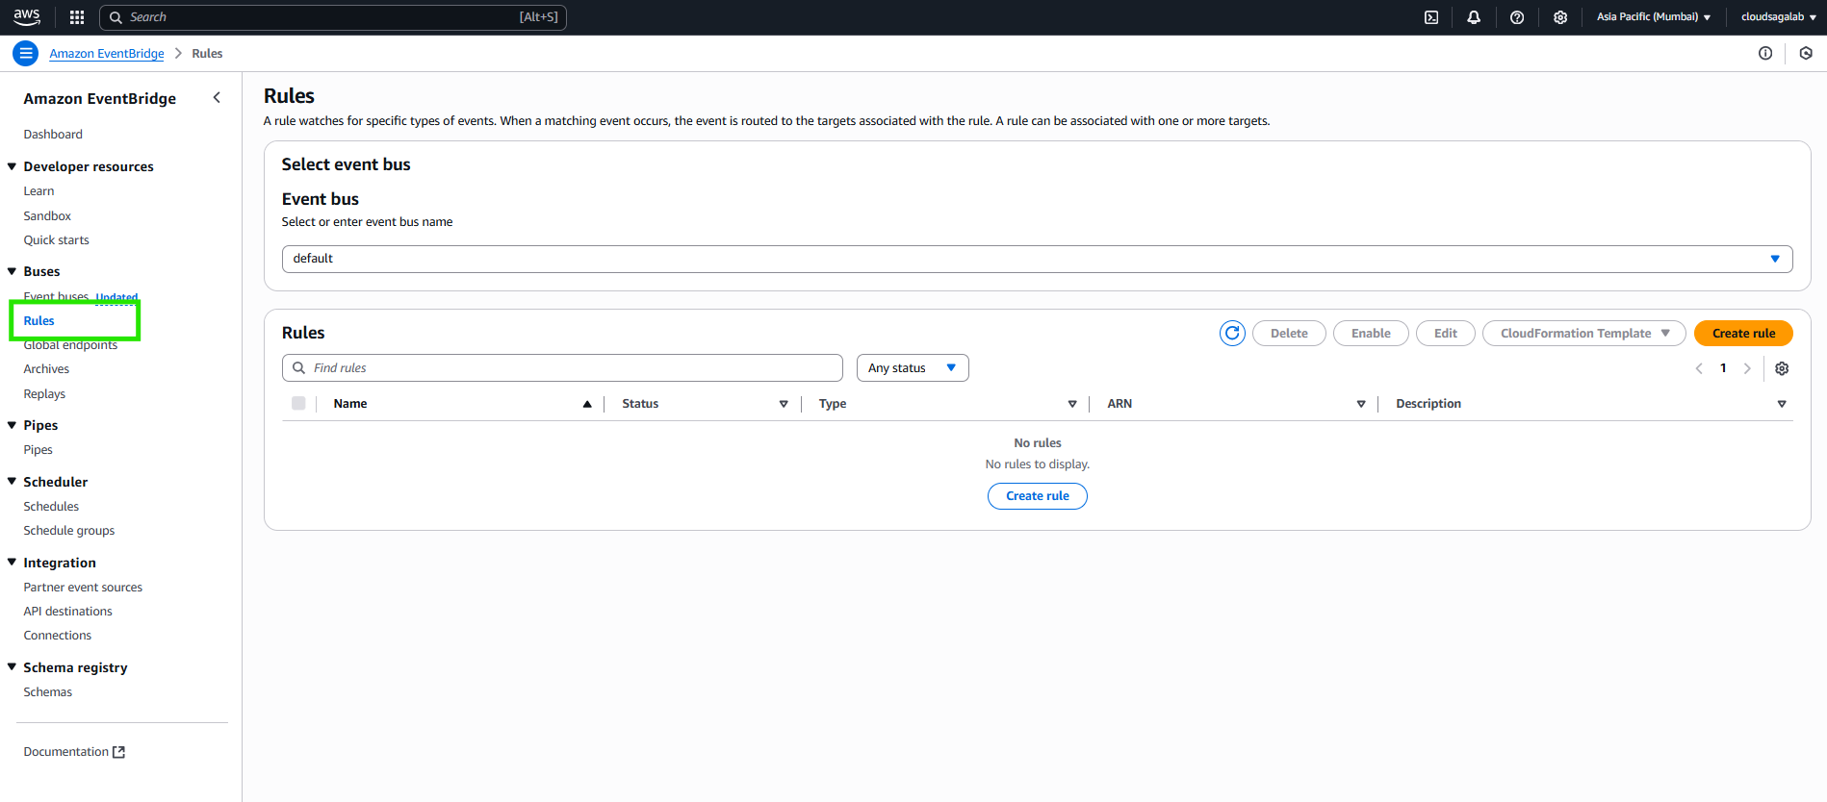Open the Asia Pacific (Mumbai) region selector
The width and height of the screenshot is (1827, 802).
(1654, 16)
